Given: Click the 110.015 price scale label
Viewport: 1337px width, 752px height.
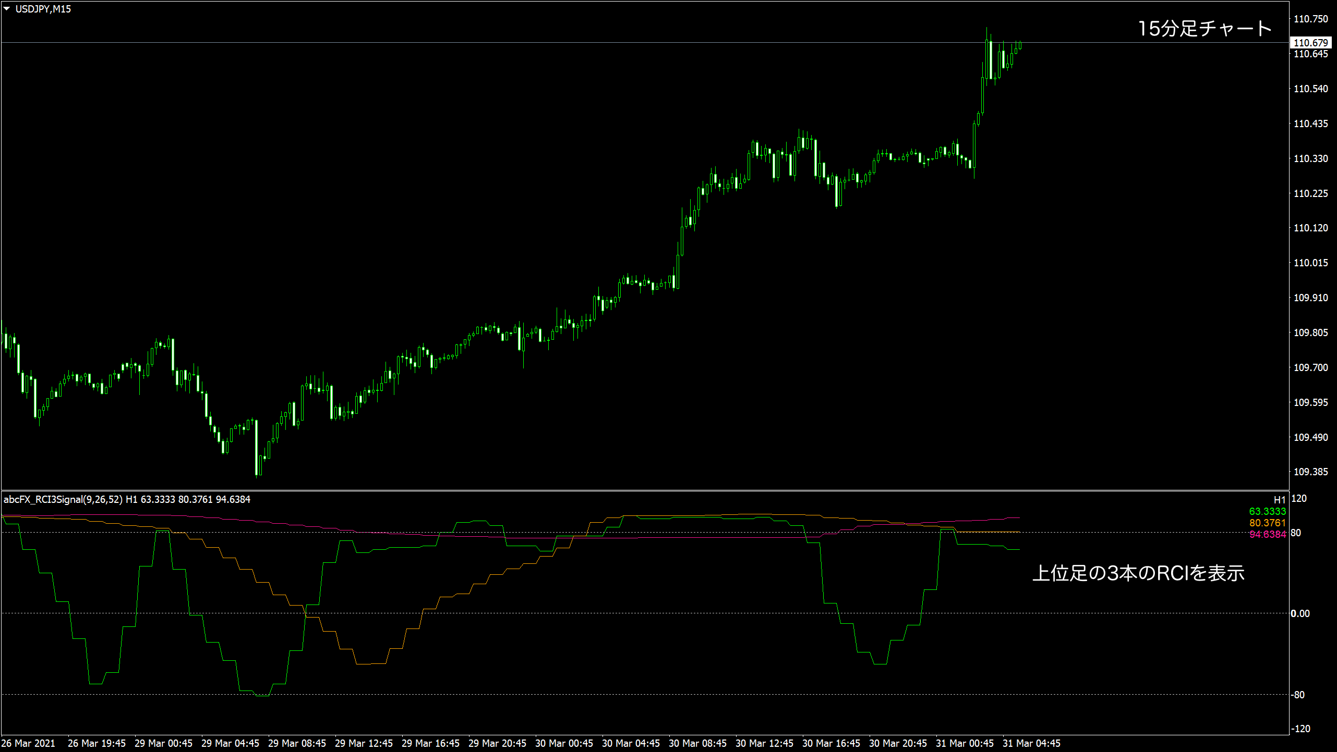Looking at the screenshot, I should tap(1310, 263).
